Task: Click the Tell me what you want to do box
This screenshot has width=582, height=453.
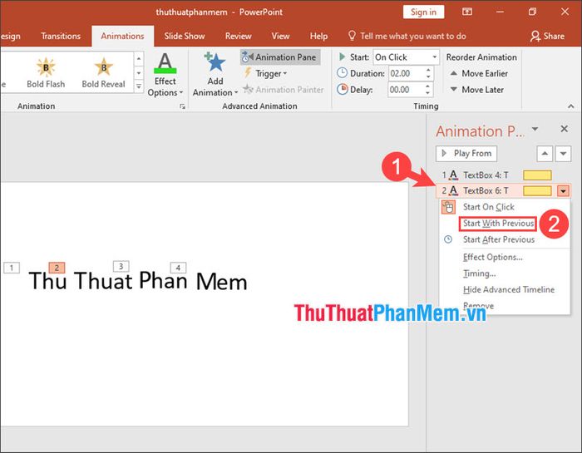Action: (x=407, y=36)
